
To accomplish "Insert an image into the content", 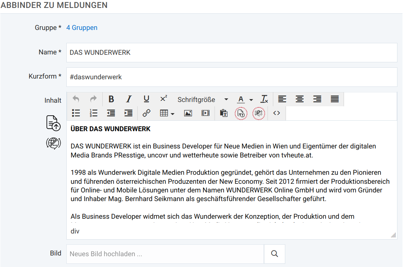I will pyautogui.click(x=188, y=113).
